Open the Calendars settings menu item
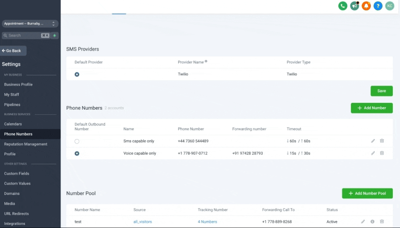Viewport: 400px width, 228px height. (x=13, y=124)
